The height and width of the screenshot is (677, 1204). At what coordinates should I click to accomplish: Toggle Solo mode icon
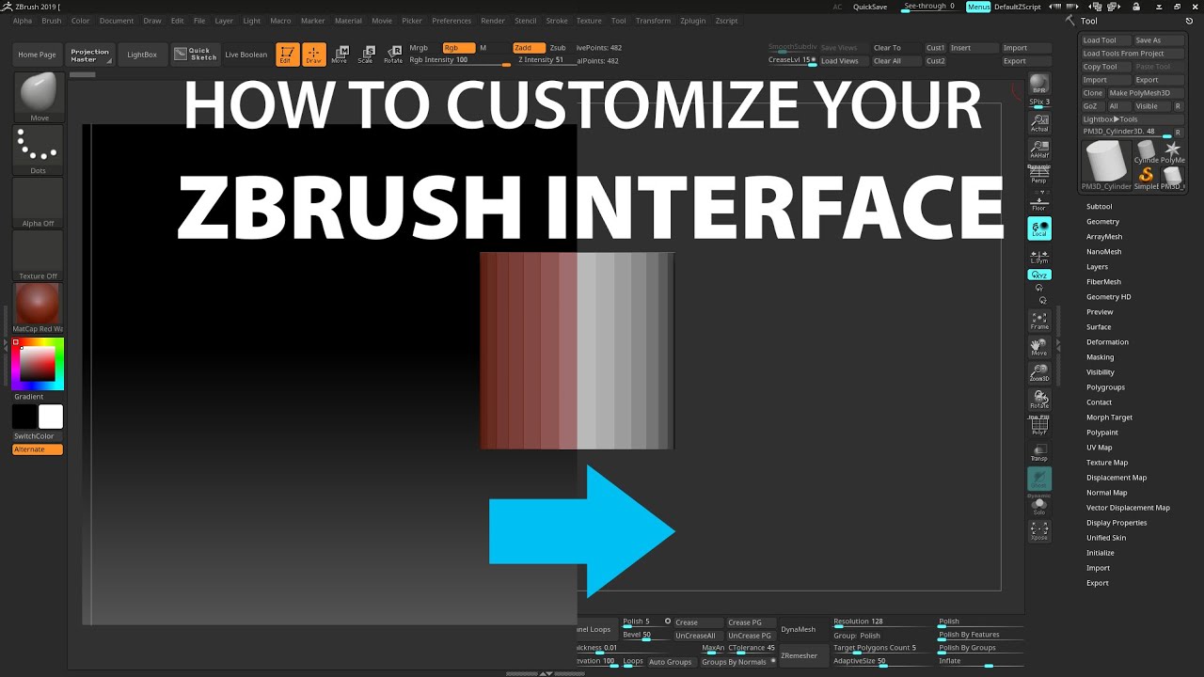click(1039, 506)
